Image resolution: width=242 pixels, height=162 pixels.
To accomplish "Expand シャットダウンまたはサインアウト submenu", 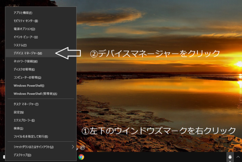I will [x=41, y=147].
